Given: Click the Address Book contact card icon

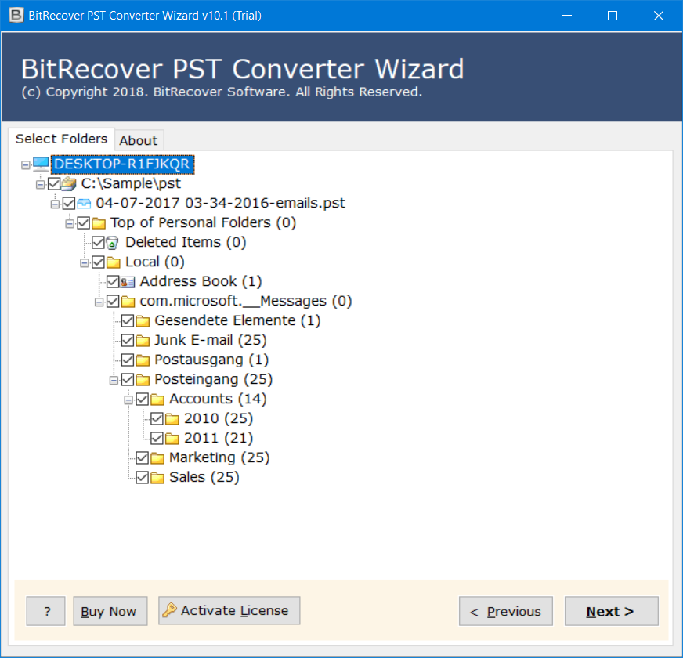Looking at the screenshot, I should tap(127, 282).
